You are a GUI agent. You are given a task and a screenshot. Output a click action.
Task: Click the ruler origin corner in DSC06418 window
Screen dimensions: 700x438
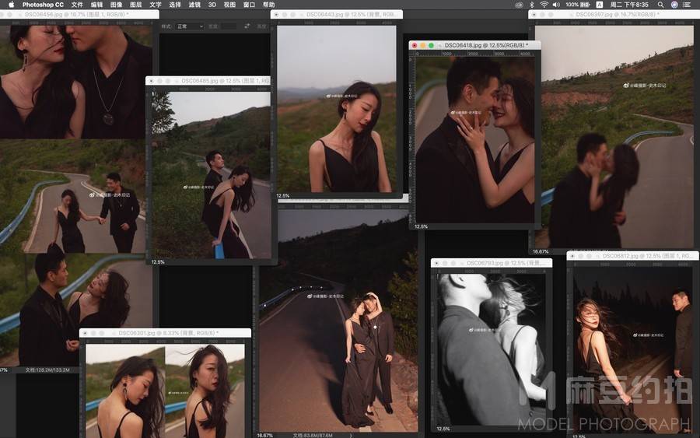coord(412,54)
